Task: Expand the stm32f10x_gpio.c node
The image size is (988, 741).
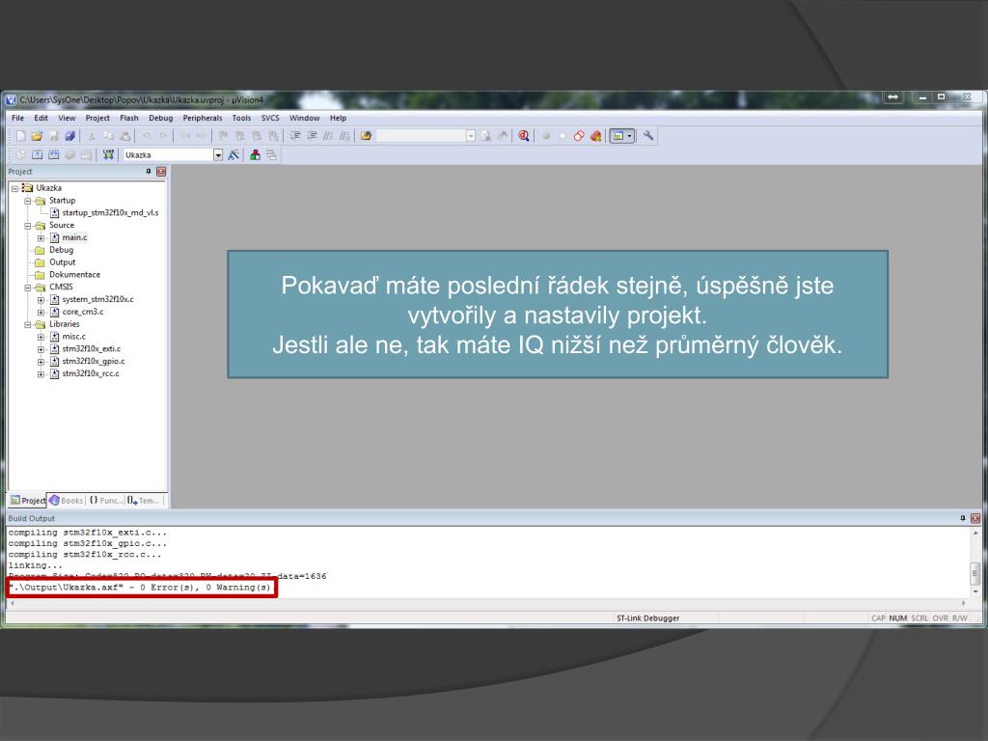Action: click(x=41, y=362)
